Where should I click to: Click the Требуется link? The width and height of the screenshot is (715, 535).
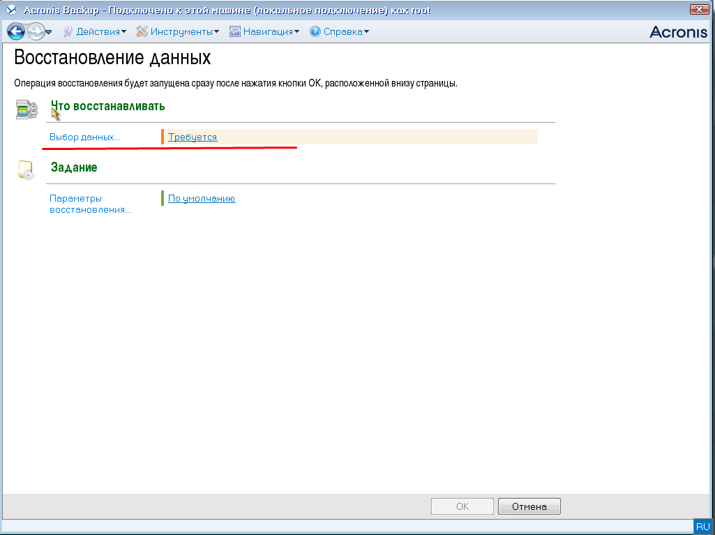(193, 137)
